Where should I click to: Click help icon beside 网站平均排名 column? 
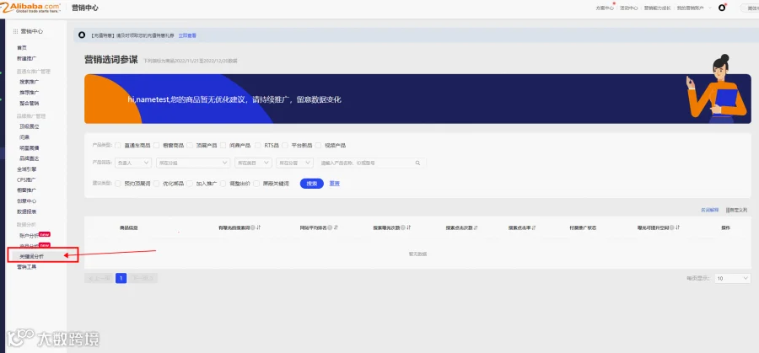(x=330, y=227)
